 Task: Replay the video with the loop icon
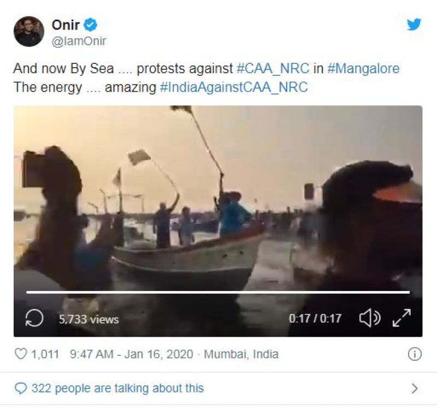34,318
